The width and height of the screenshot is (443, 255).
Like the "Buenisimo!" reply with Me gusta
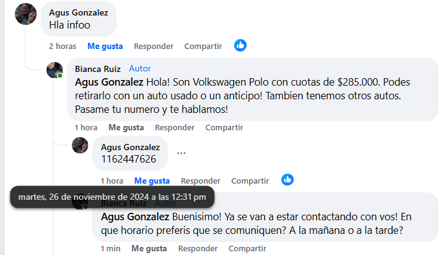click(149, 249)
